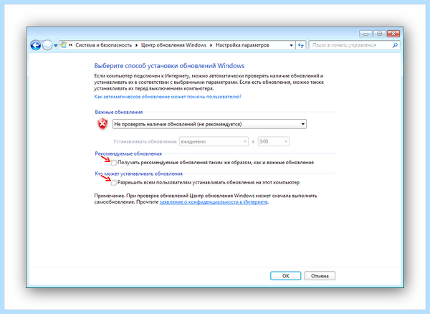Viewport: 430px width, 314px height.
Task: Click the Control Panel icon in address bar
Action: click(x=63, y=45)
